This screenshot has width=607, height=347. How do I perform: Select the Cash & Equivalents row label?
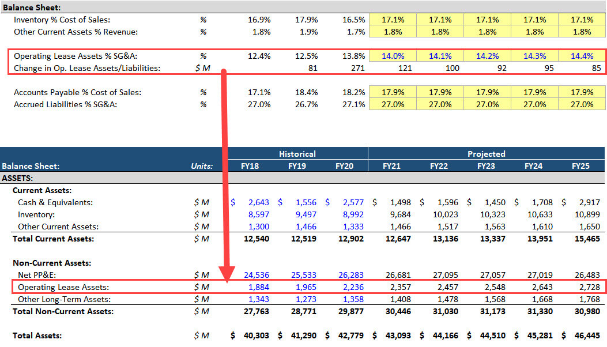click(55, 202)
